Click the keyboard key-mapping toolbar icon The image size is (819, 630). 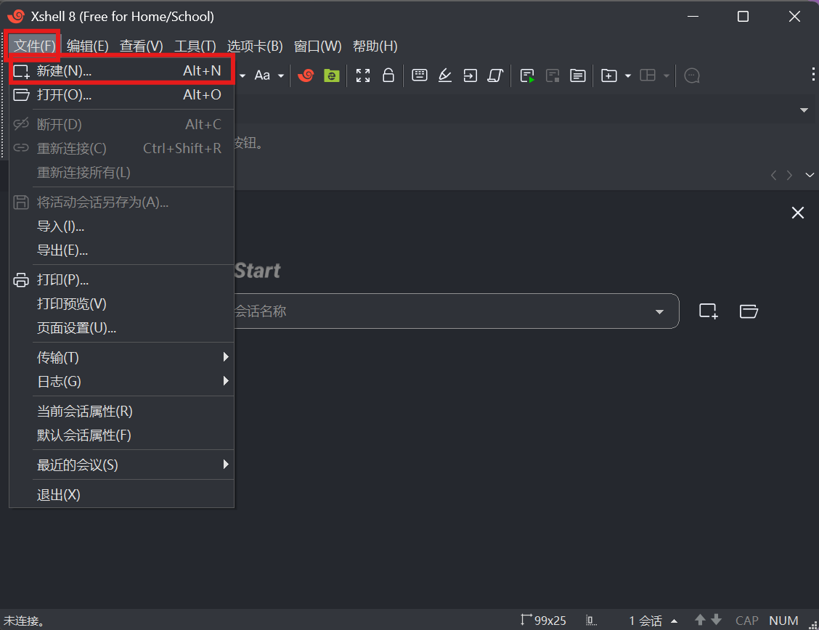pos(420,75)
